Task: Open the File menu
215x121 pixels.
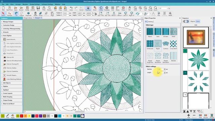Action: (x=3, y=4)
